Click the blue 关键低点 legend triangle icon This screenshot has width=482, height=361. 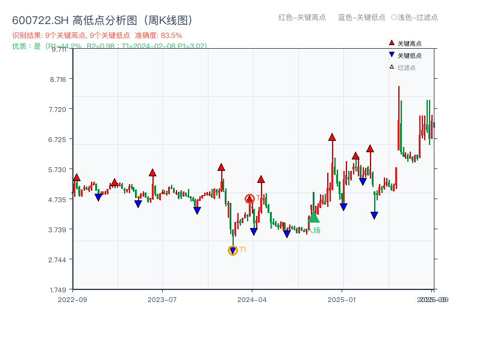coord(390,54)
